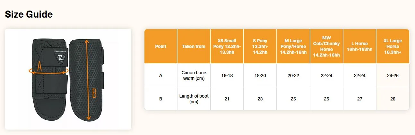Viewport: 415px width, 135px height.
Task: Click the M Large Pony/Horse header
Action: (x=293, y=46)
